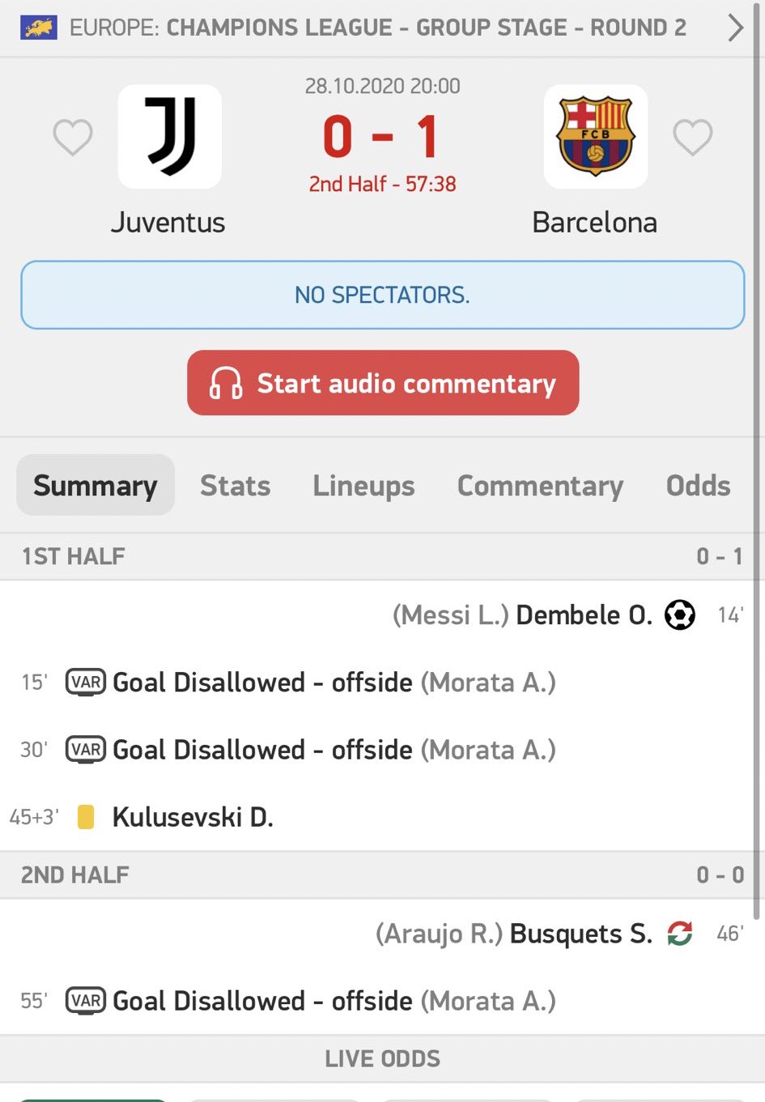Viewport: 765px width, 1102px height.
Task: Click the Europe flag icon
Action: coord(38,28)
